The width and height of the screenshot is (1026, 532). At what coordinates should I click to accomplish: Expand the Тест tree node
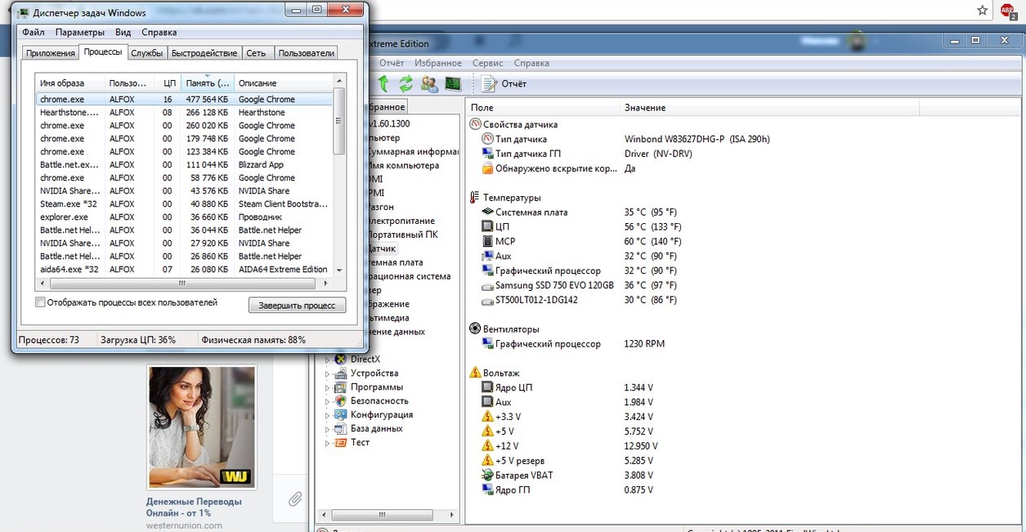point(329,443)
